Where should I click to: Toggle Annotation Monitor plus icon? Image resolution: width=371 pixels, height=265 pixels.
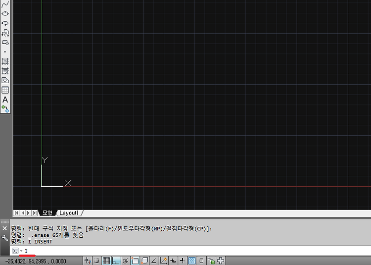[x=221, y=261]
